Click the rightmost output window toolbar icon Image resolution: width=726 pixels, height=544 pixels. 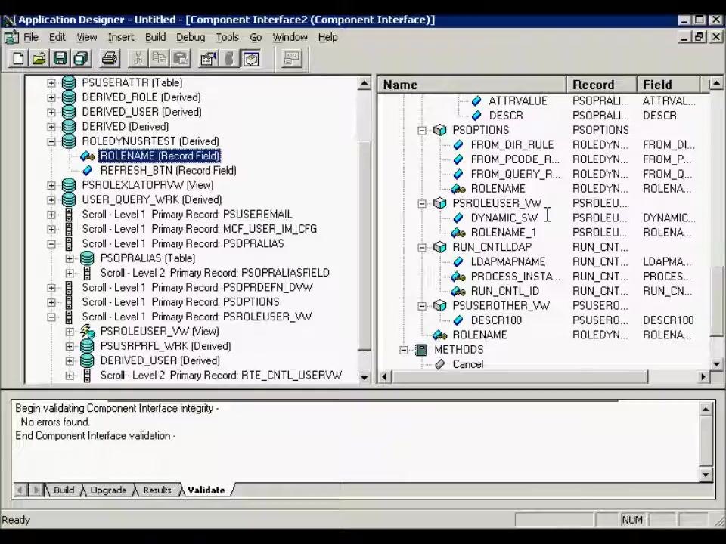pos(292,59)
